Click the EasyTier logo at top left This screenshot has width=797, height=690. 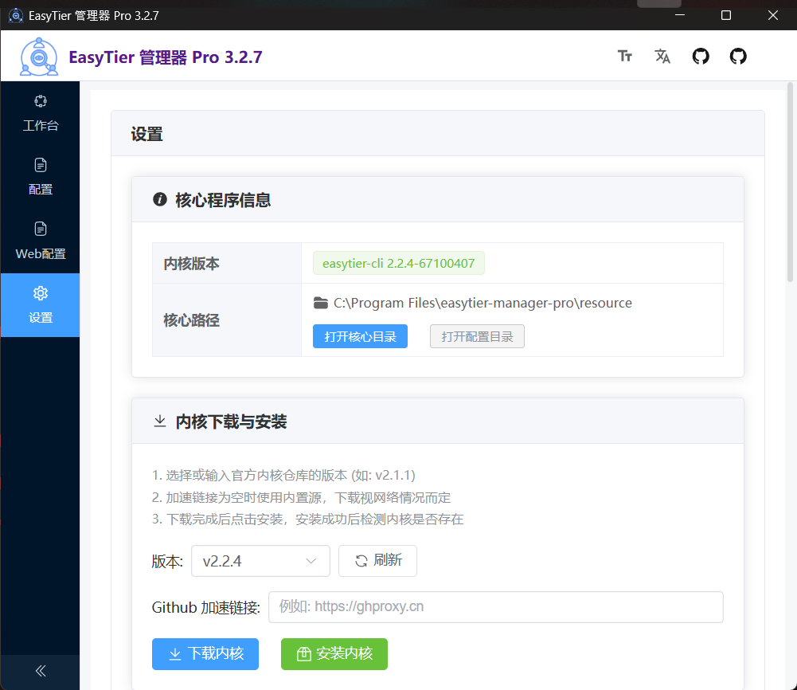click(x=37, y=56)
